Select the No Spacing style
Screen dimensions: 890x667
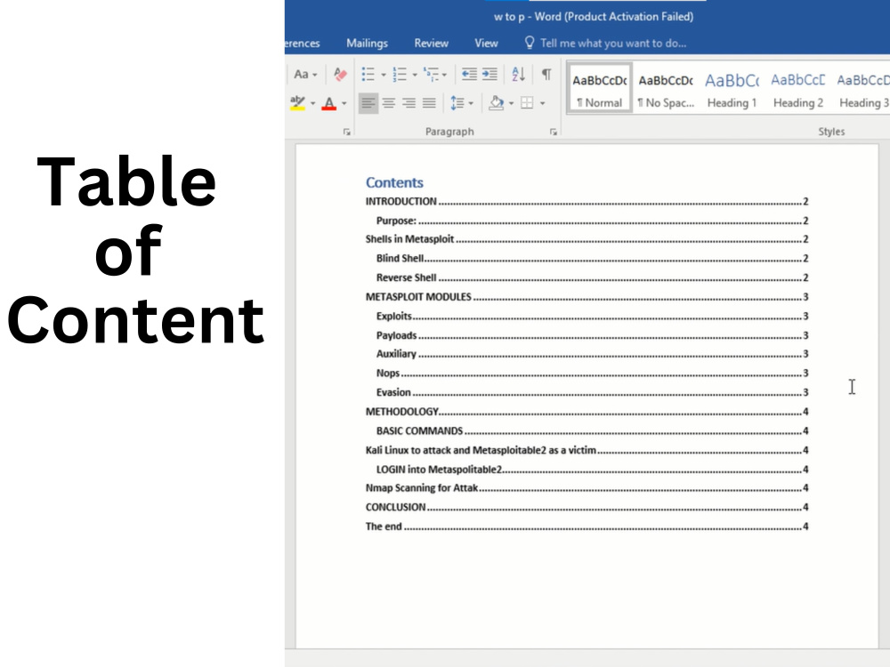(x=665, y=90)
